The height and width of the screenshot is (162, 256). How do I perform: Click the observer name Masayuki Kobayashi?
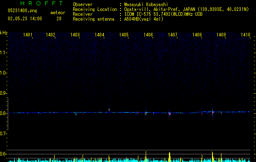point(146,4)
